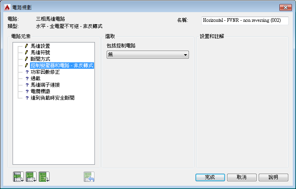Select 馬達端子連接 tree item
Screen dimensions: 296x189
click(x=45, y=85)
